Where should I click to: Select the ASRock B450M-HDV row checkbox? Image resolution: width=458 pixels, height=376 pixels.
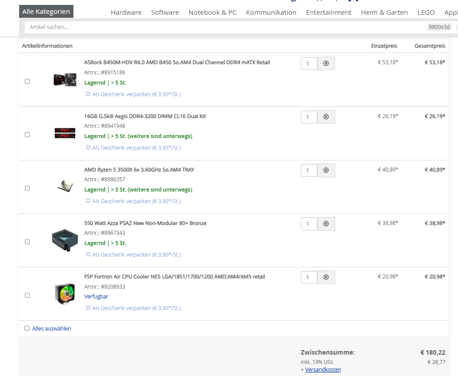[x=28, y=82]
